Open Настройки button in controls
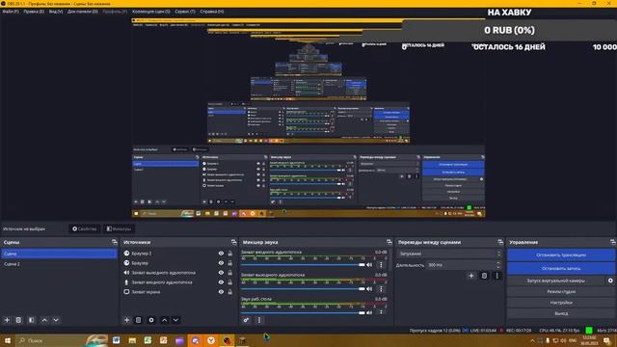The height and width of the screenshot is (347, 617). tap(561, 303)
